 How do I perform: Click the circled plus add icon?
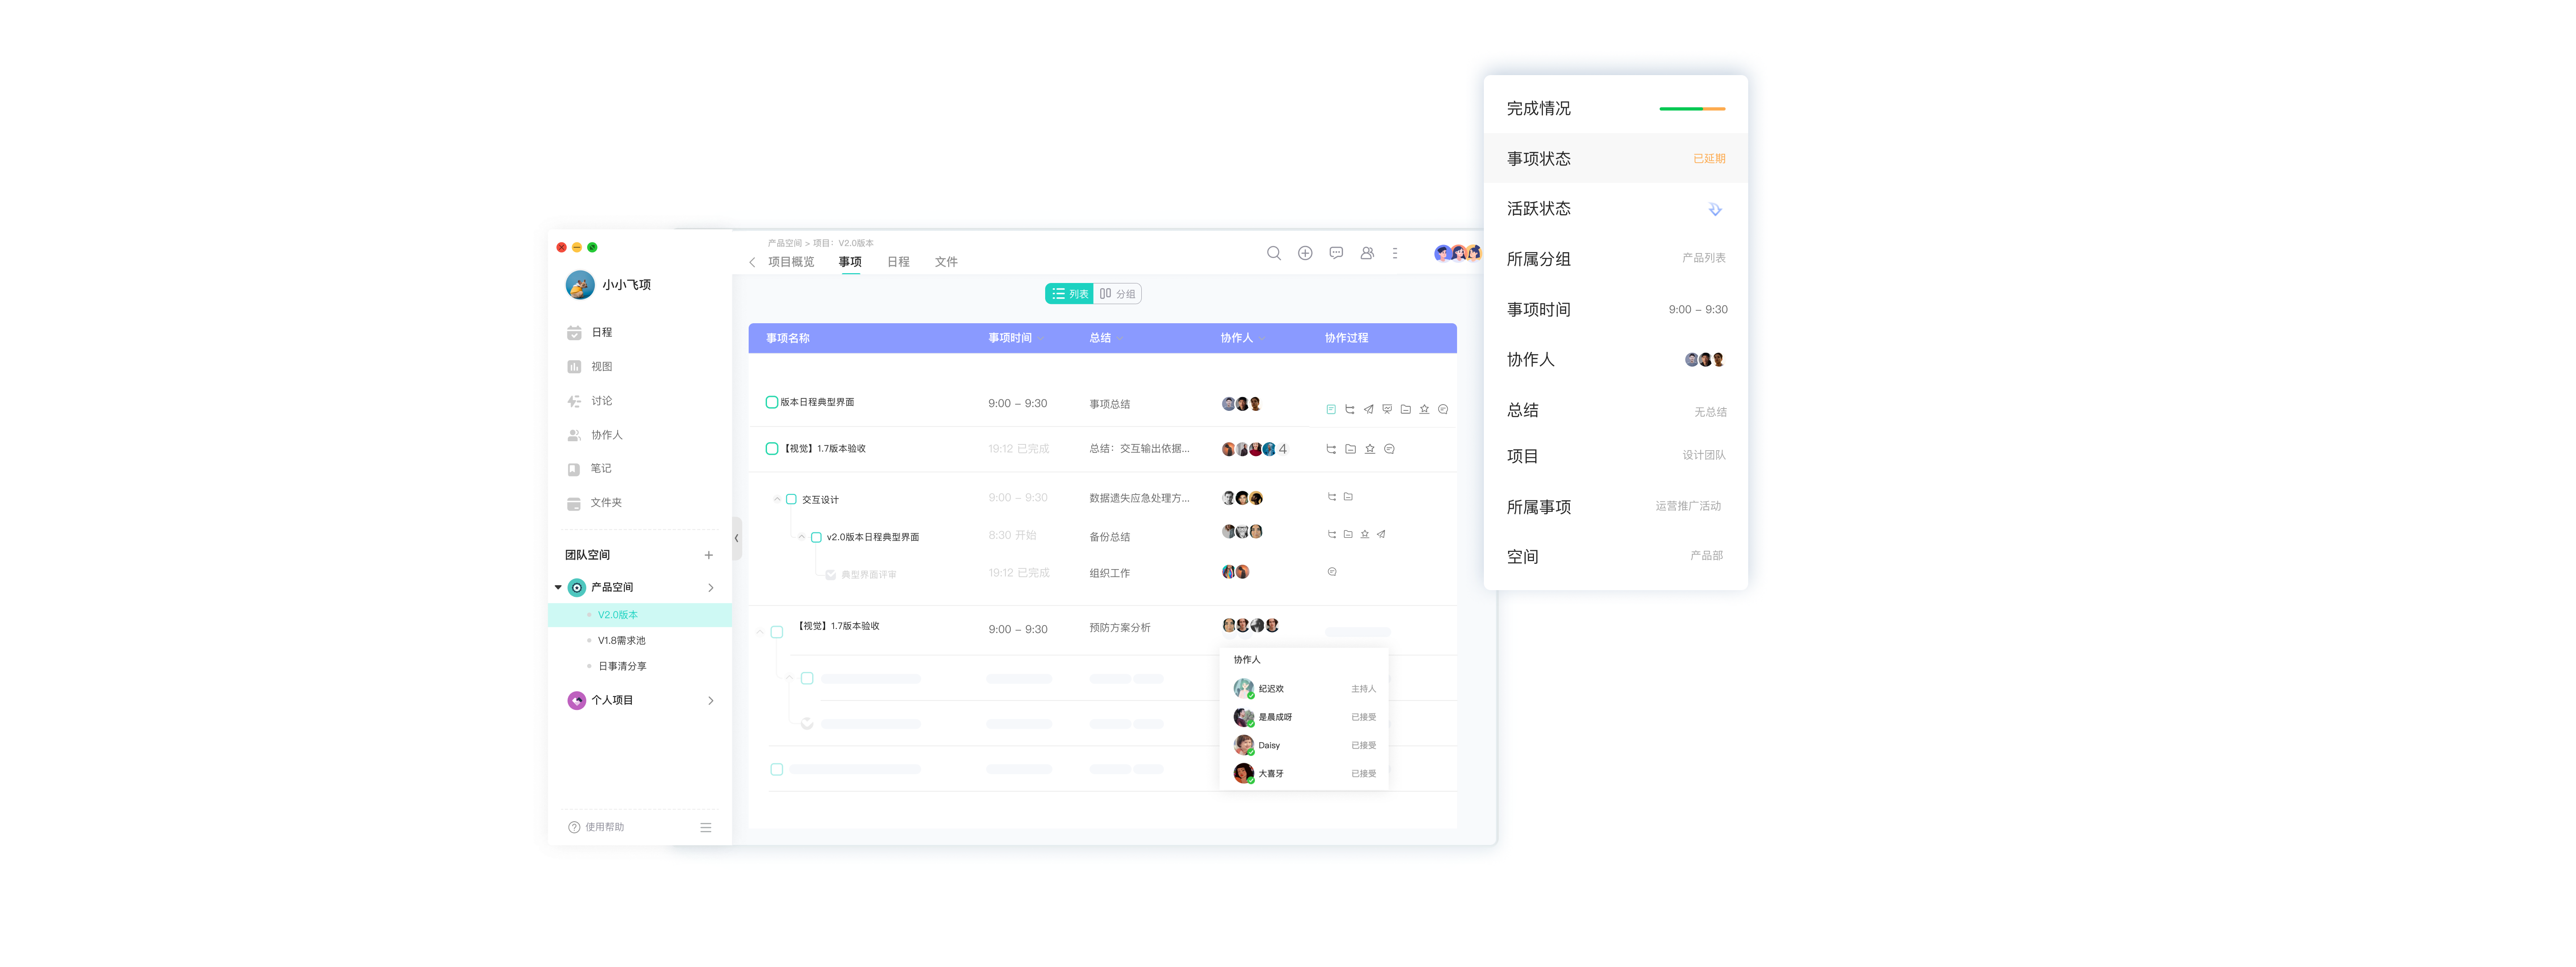click(x=1305, y=253)
